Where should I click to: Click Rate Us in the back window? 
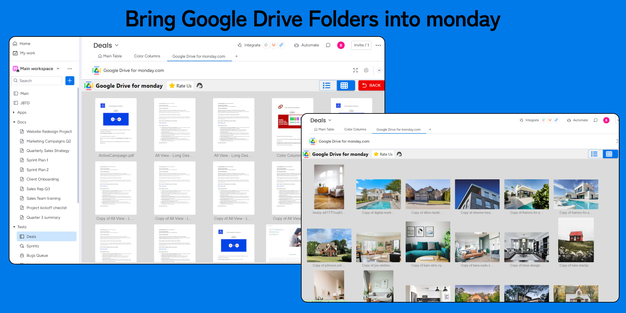[x=180, y=86]
